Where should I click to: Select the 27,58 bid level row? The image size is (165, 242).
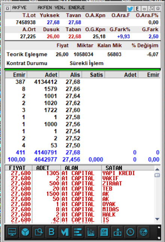coord(83,117)
